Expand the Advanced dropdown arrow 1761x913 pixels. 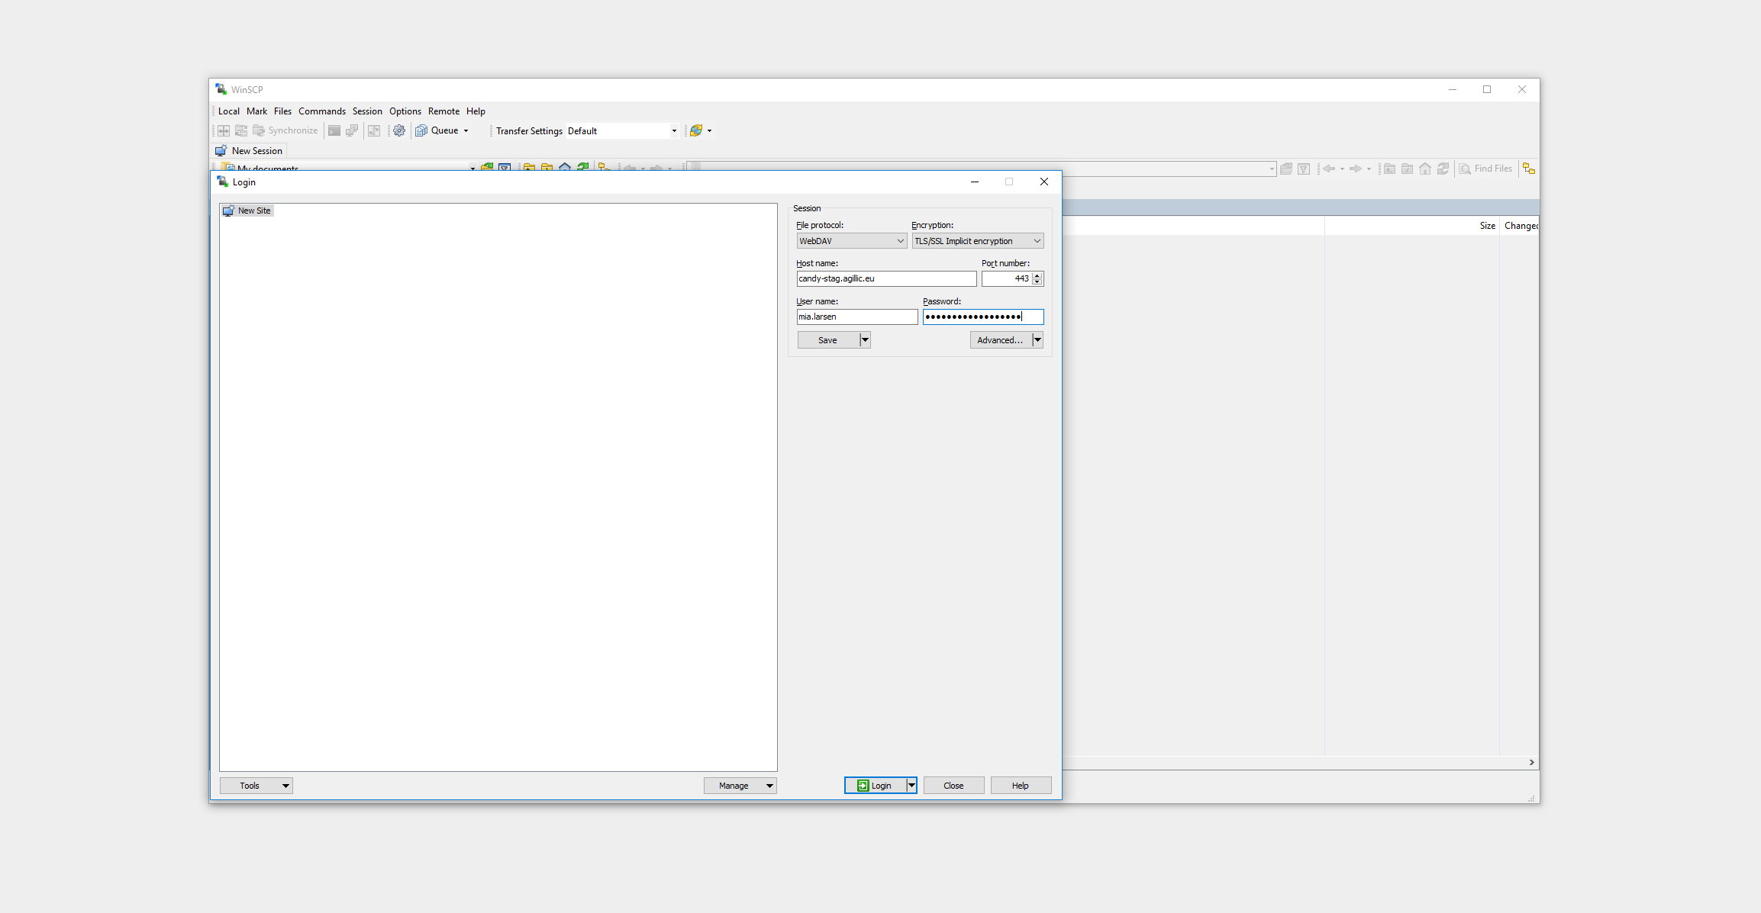(1037, 340)
